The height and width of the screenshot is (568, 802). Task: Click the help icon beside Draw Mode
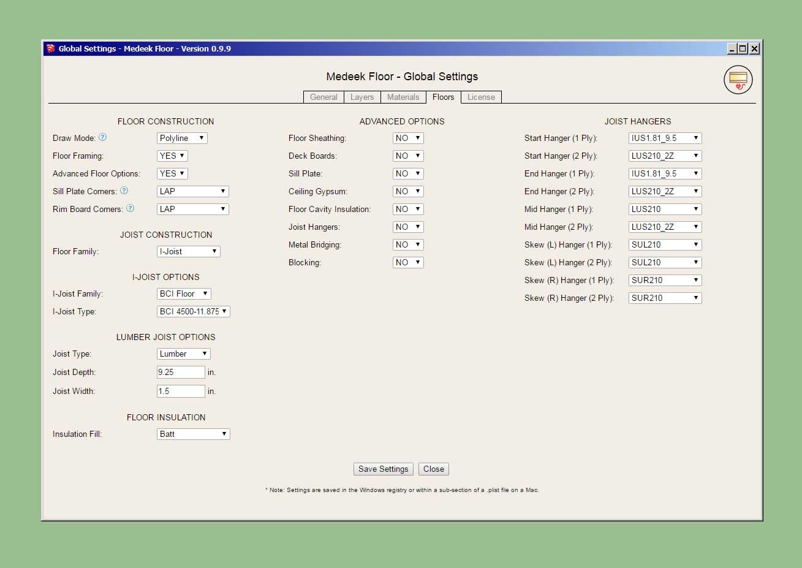103,137
